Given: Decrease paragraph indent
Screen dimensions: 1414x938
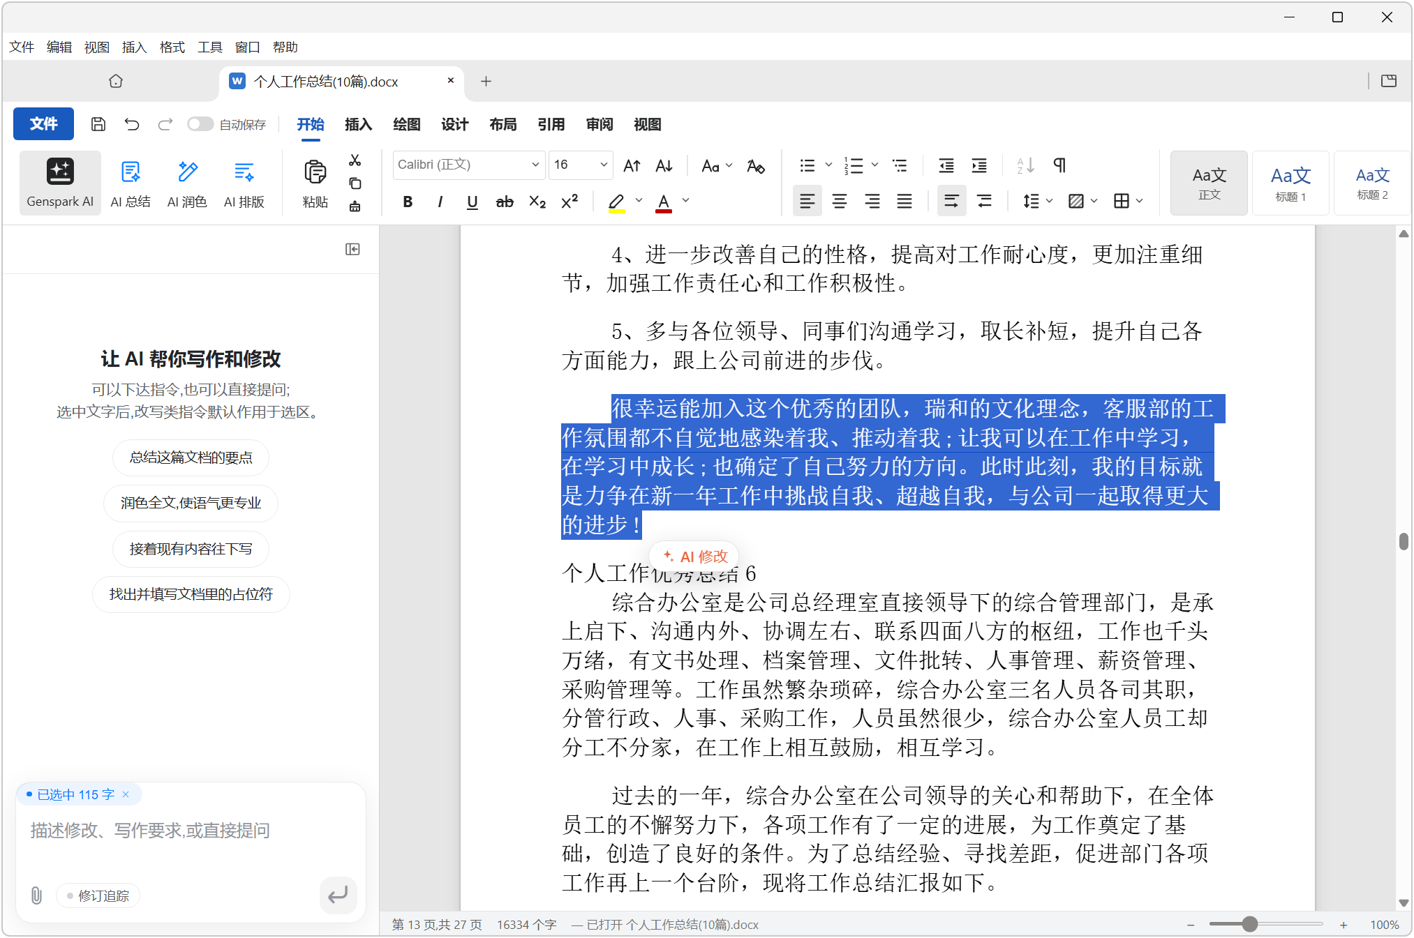Looking at the screenshot, I should click(946, 165).
